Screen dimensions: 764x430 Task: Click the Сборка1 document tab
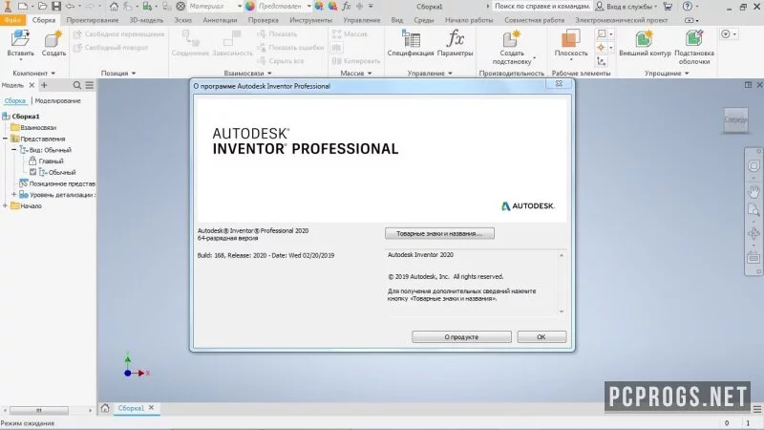click(131, 408)
